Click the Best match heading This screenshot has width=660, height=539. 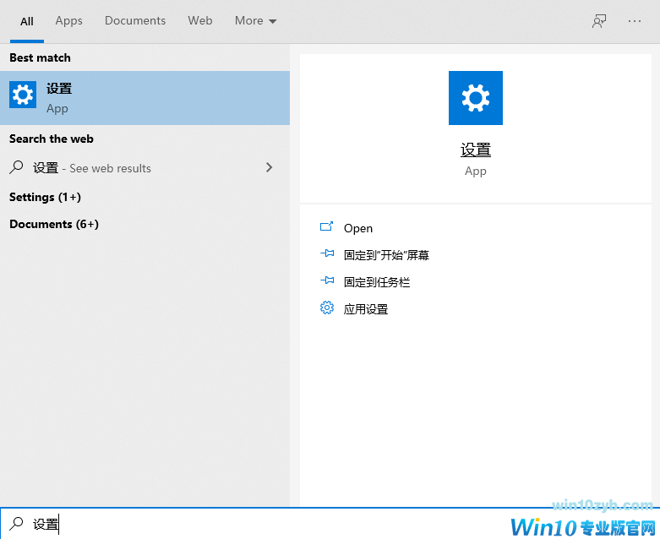click(40, 57)
